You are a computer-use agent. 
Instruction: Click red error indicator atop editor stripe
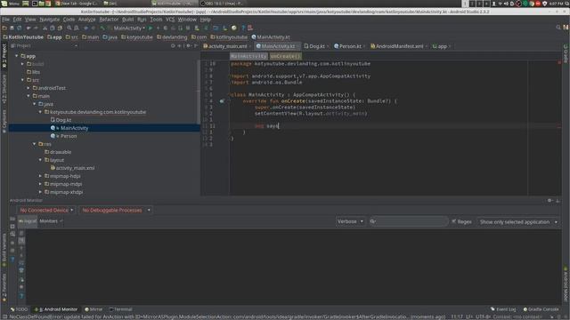pyautogui.click(x=559, y=62)
